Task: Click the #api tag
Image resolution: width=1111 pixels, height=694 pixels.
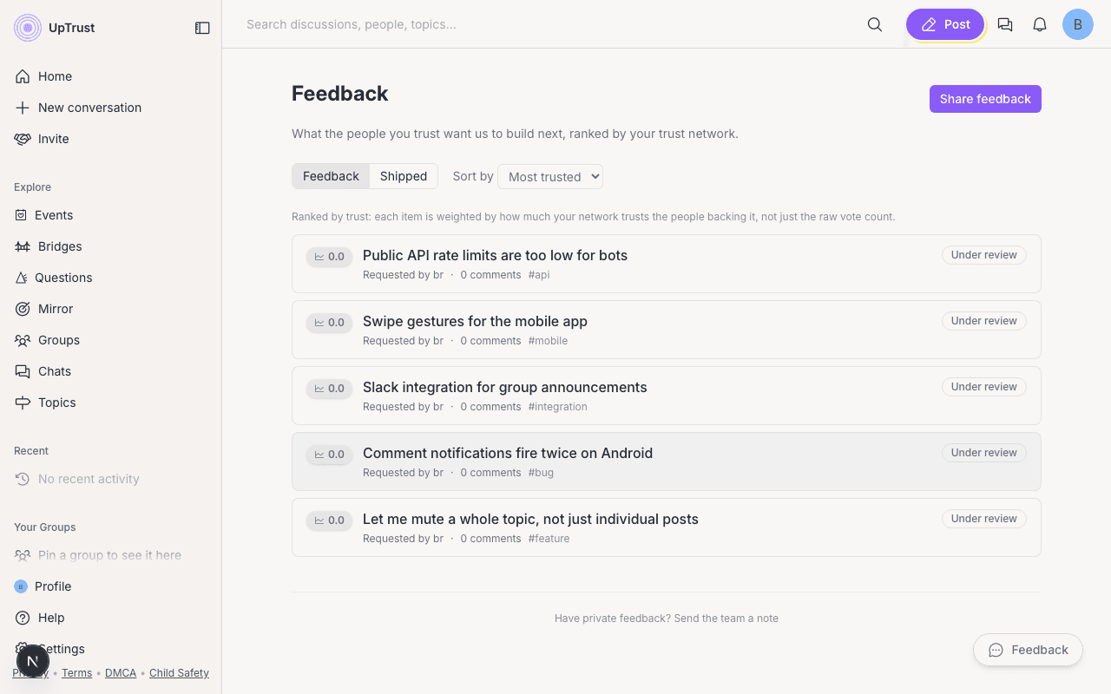Action: click(539, 275)
